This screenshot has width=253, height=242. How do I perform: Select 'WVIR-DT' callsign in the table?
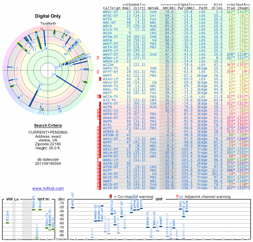(110, 188)
